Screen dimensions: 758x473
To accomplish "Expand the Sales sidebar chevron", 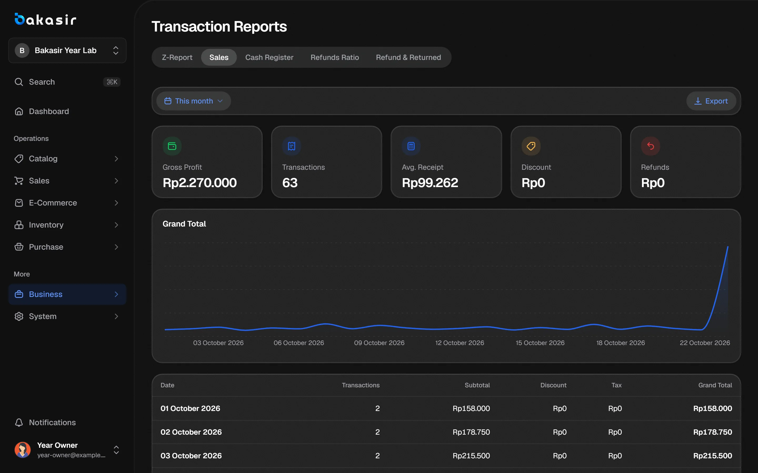I will click(x=116, y=181).
